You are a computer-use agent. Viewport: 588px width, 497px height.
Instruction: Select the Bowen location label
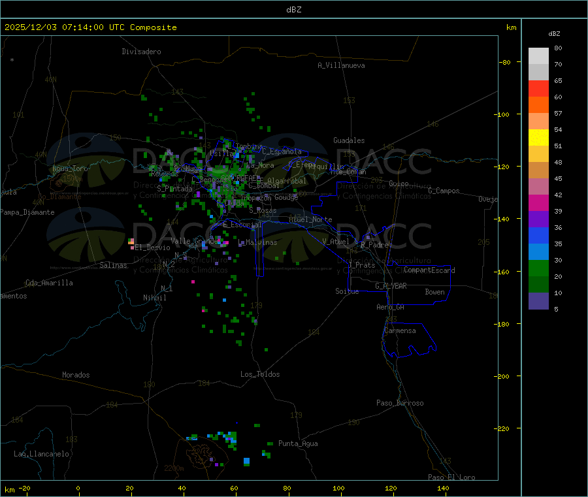tap(435, 292)
